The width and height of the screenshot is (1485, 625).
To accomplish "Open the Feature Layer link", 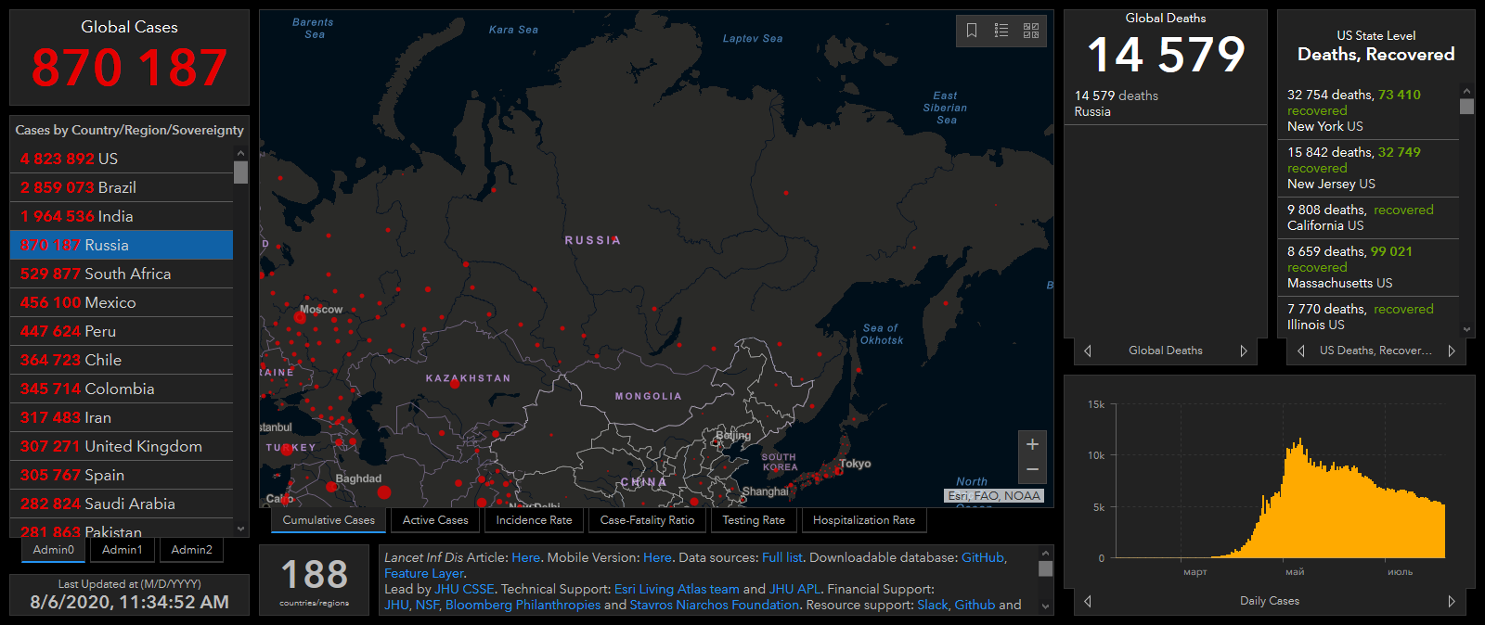I will point(423,573).
